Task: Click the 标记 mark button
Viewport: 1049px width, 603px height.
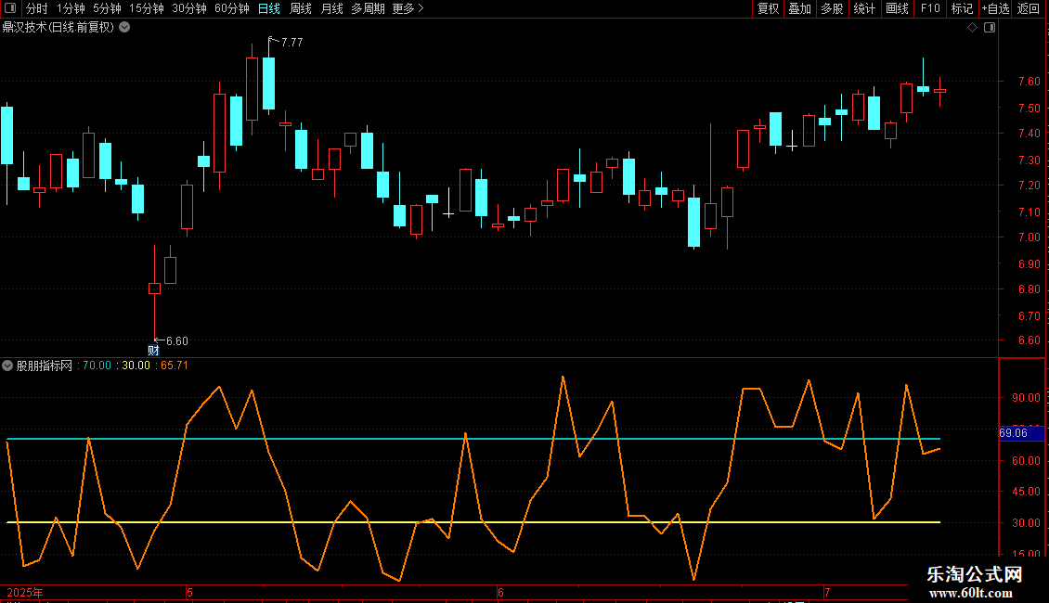Action: [x=962, y=8]
